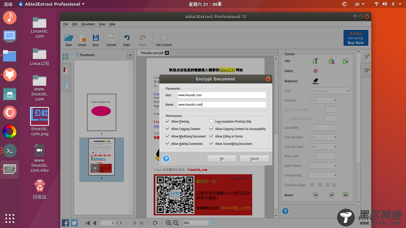Open the Edit menu
This screenshot has width=406, height=228.
pos(75,24)
